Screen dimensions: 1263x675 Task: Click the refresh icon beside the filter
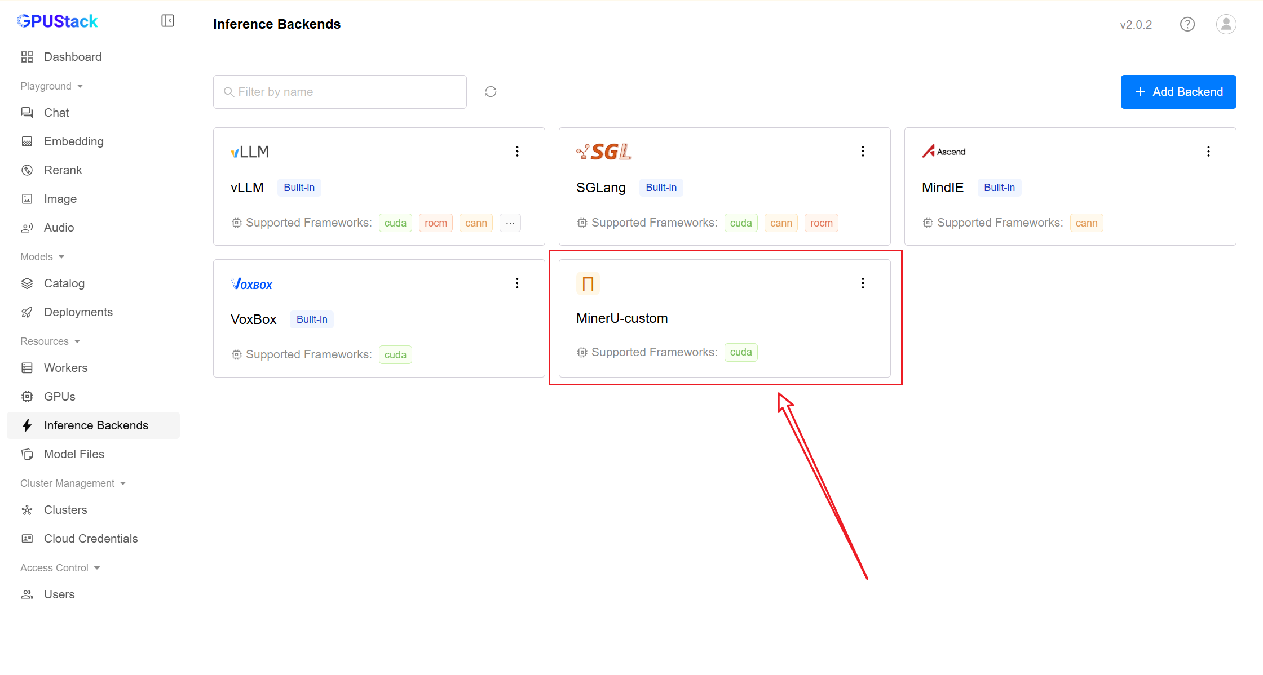(x=491, y=92)
